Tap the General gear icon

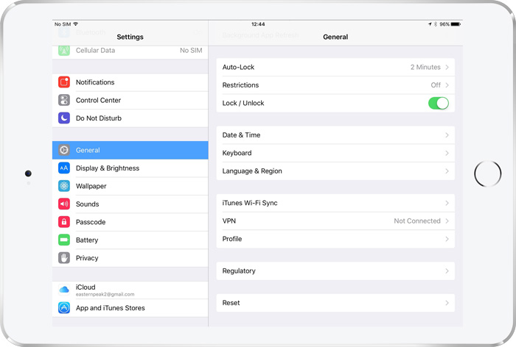[x=64, y=150]
